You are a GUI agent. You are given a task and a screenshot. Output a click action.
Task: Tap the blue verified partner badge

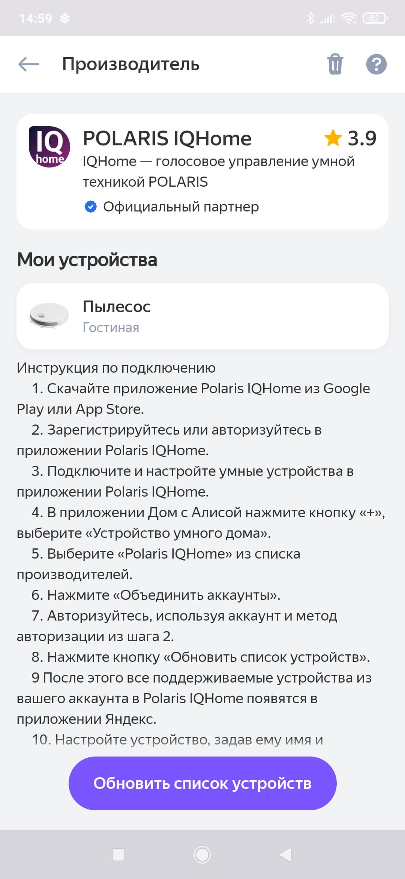tap(91, 207)
